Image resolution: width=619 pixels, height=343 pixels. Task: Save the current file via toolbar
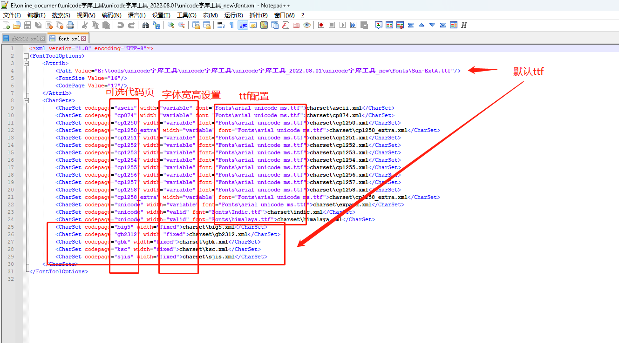(x=27, y=25)
